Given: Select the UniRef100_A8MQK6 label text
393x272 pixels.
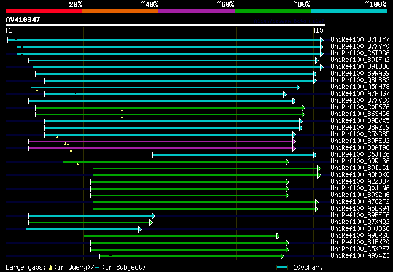Looking at the screenshot, I should pyautogui.click(x=360, y=175).
